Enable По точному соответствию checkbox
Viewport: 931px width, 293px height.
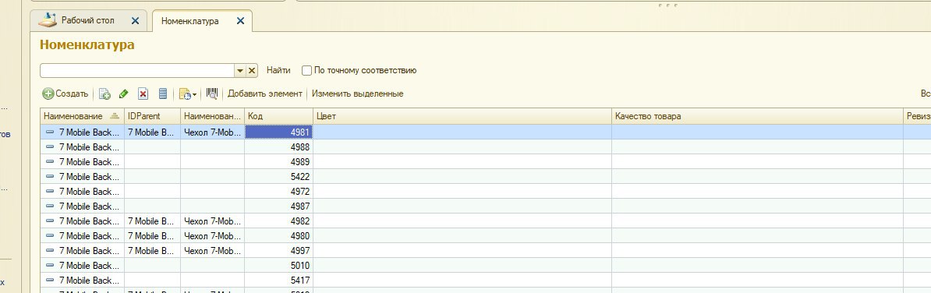point(306,71)
